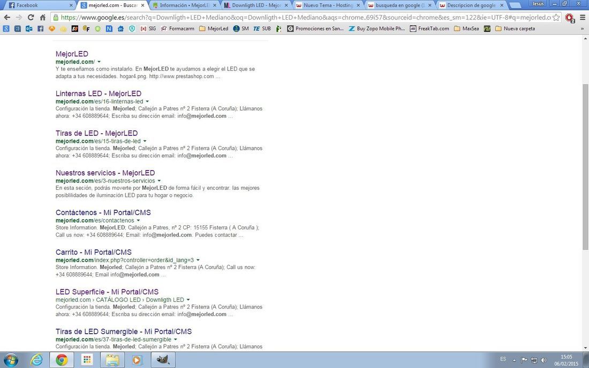The height and width of the screenshot is (368, 589).
Task: Open Linternas LED - MejorLED result
Action: (x=99, y=94)
